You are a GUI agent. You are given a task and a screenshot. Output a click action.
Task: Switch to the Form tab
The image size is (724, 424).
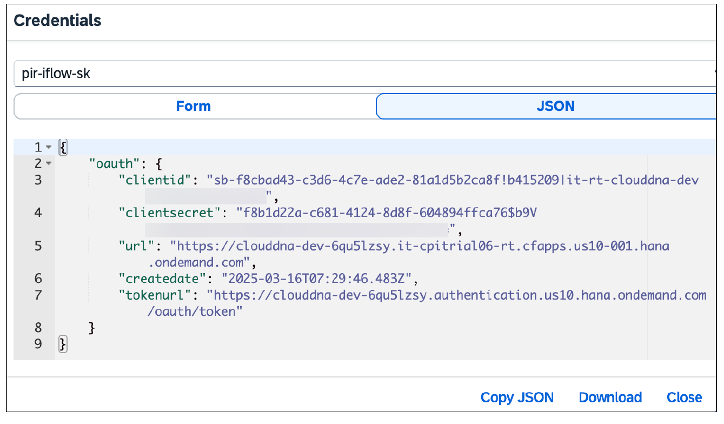click(x=194, y=106)
